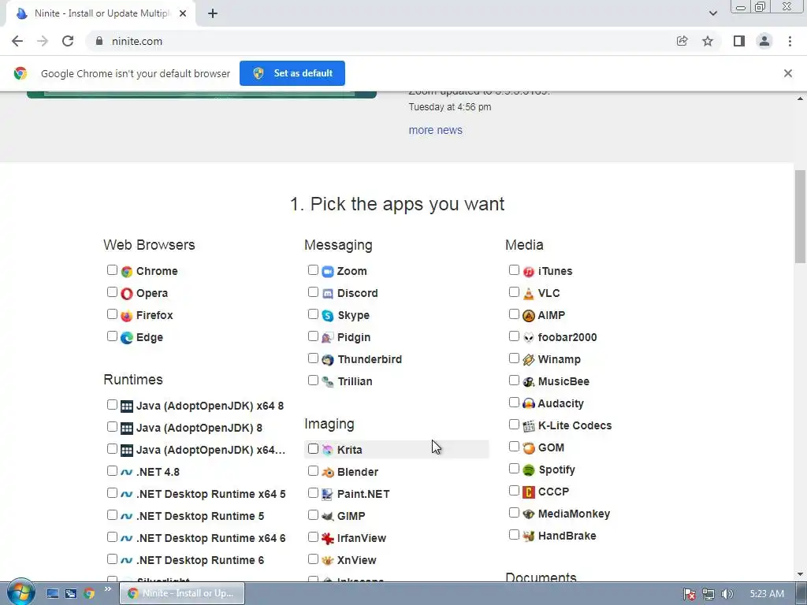Click the Firefox app icon
The image size is (807, 605).
(x=127, y=315)
